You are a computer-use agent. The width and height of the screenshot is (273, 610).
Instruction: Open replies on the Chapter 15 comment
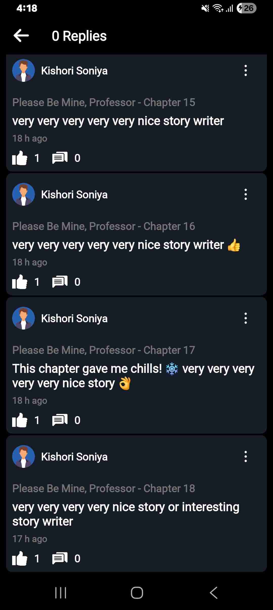pyautogui.click(x=60, y=158)
